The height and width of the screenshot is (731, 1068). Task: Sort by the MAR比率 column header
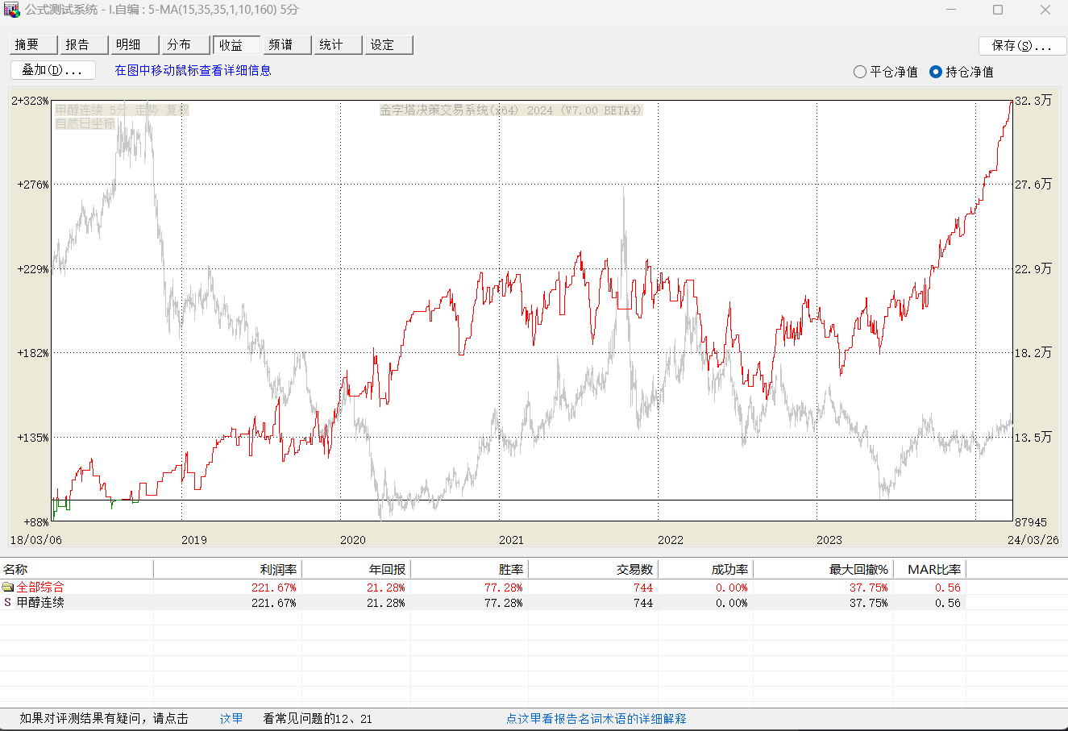(929, 569)
